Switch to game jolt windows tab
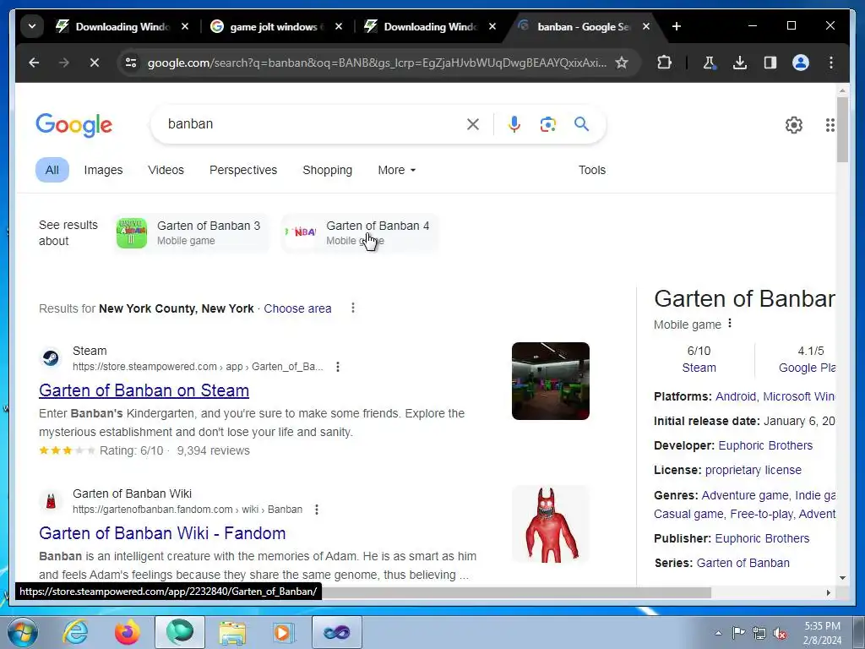Screen dimensions: 865x649 coord(275,26)
